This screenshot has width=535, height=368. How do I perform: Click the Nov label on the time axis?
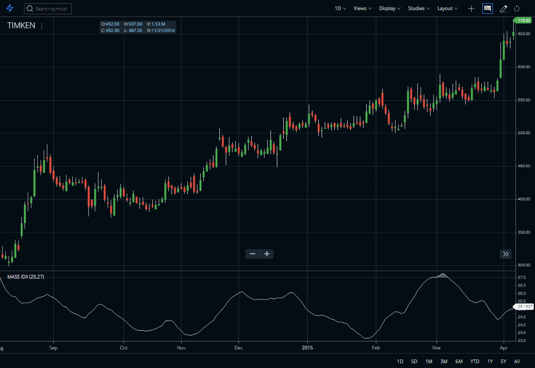tap(181, 348)
